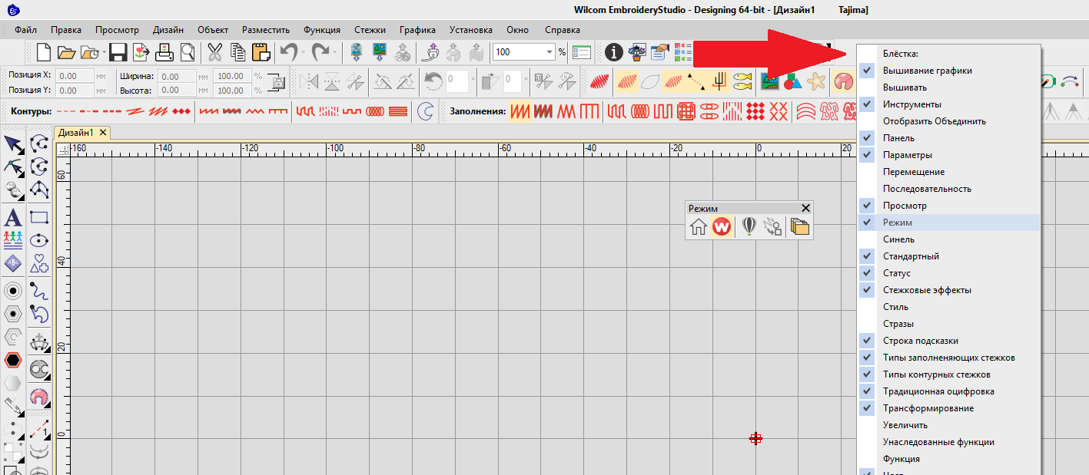Click the Open folder icon
The image size is (1089, 475).
pyautogui.click(x=67, y=52)
